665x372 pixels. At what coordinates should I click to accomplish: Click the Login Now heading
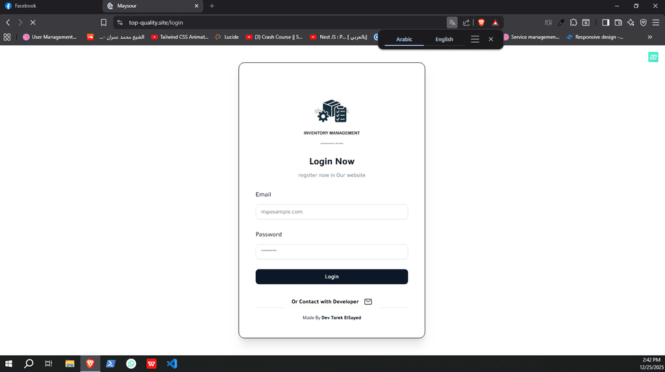(x=332, y=161)
